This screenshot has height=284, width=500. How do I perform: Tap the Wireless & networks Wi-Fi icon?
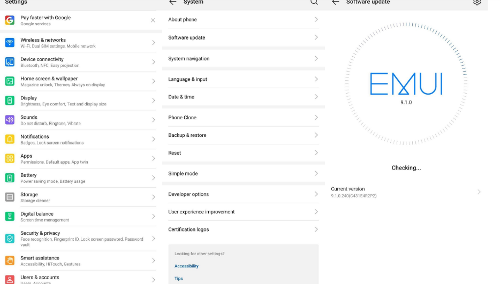[x=10, y=43]
